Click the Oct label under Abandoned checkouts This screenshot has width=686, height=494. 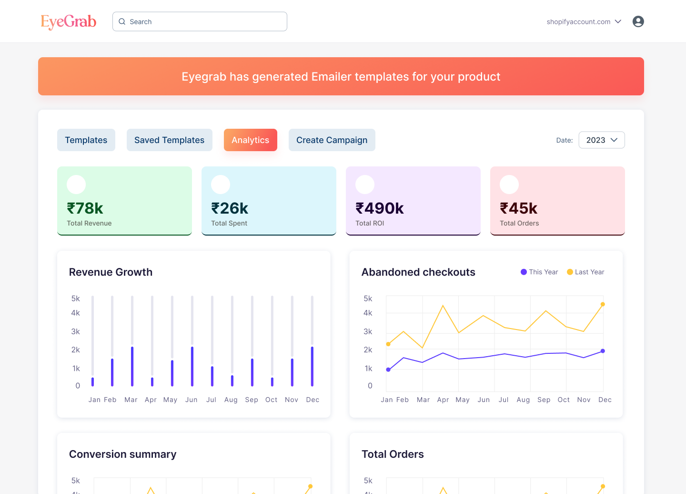[x=564, y=400]
